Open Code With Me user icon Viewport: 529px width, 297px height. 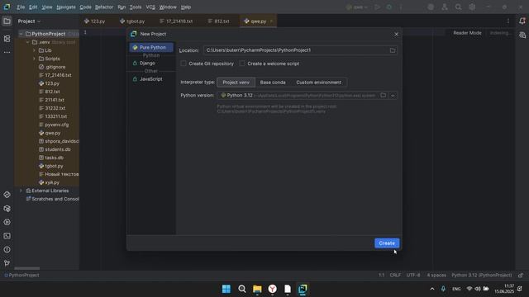(445, 7)
